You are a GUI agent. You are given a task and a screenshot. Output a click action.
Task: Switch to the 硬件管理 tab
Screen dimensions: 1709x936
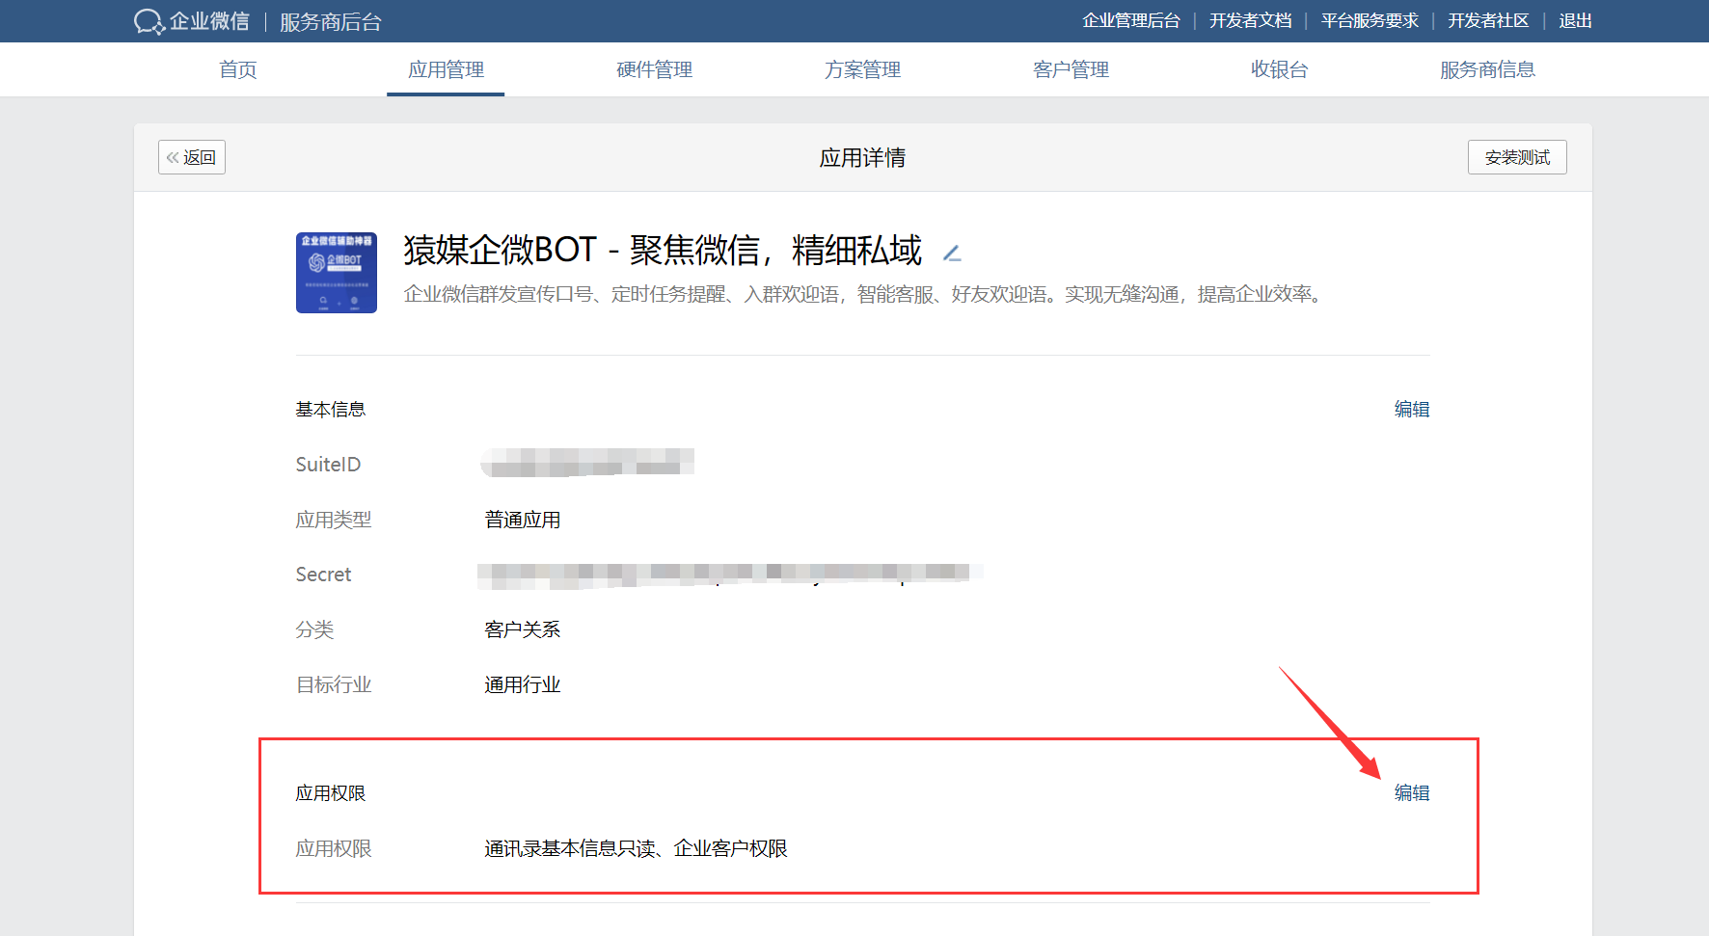pyautogui.click(x=653, y=69)
